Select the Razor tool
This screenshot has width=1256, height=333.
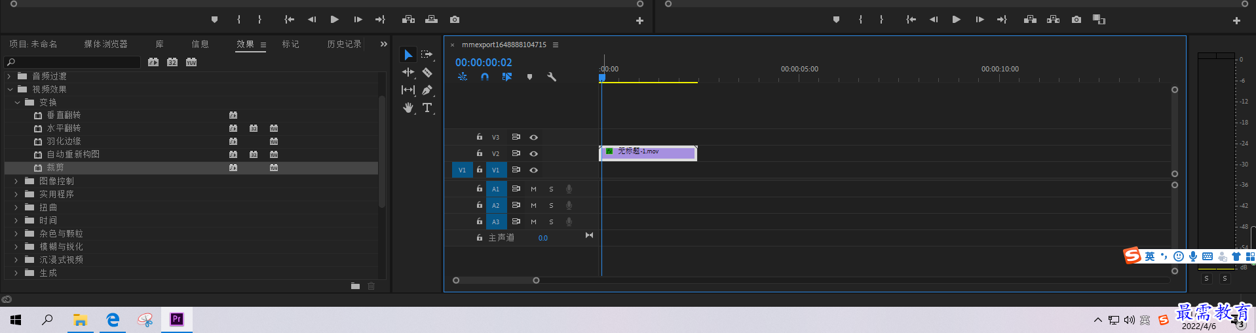(x=427, y=72)
